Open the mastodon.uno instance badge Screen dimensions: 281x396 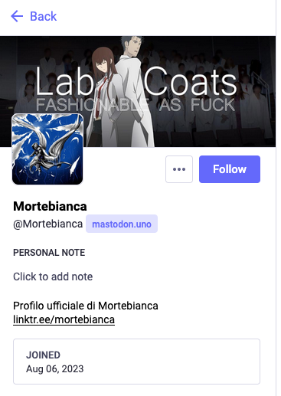(x=122, y=224)
